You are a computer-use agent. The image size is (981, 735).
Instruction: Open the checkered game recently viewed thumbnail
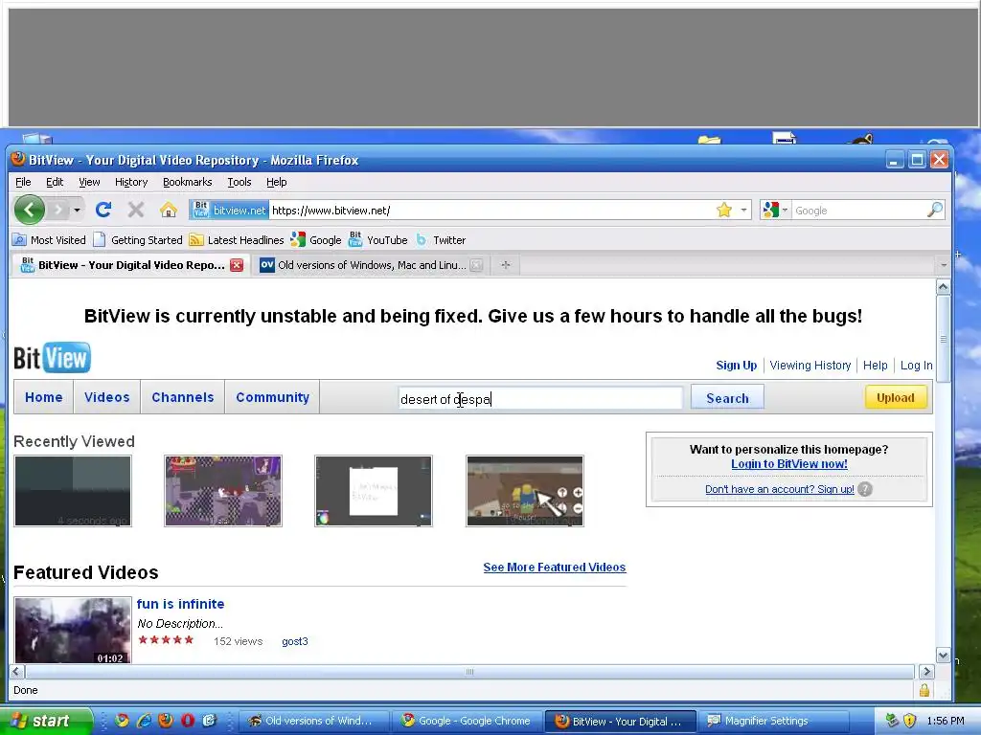click(x=223, y=491)
